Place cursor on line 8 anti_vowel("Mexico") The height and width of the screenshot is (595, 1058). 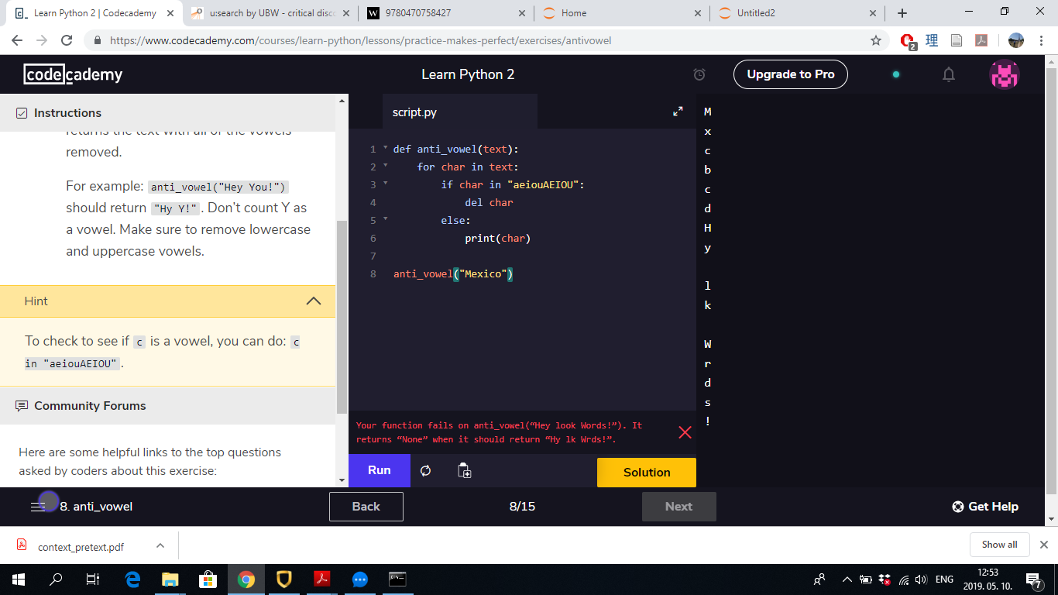tap(454, 273)
